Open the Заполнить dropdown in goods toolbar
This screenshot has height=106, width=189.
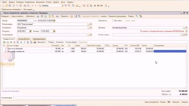pyautogui.click(x=42, y=42)
